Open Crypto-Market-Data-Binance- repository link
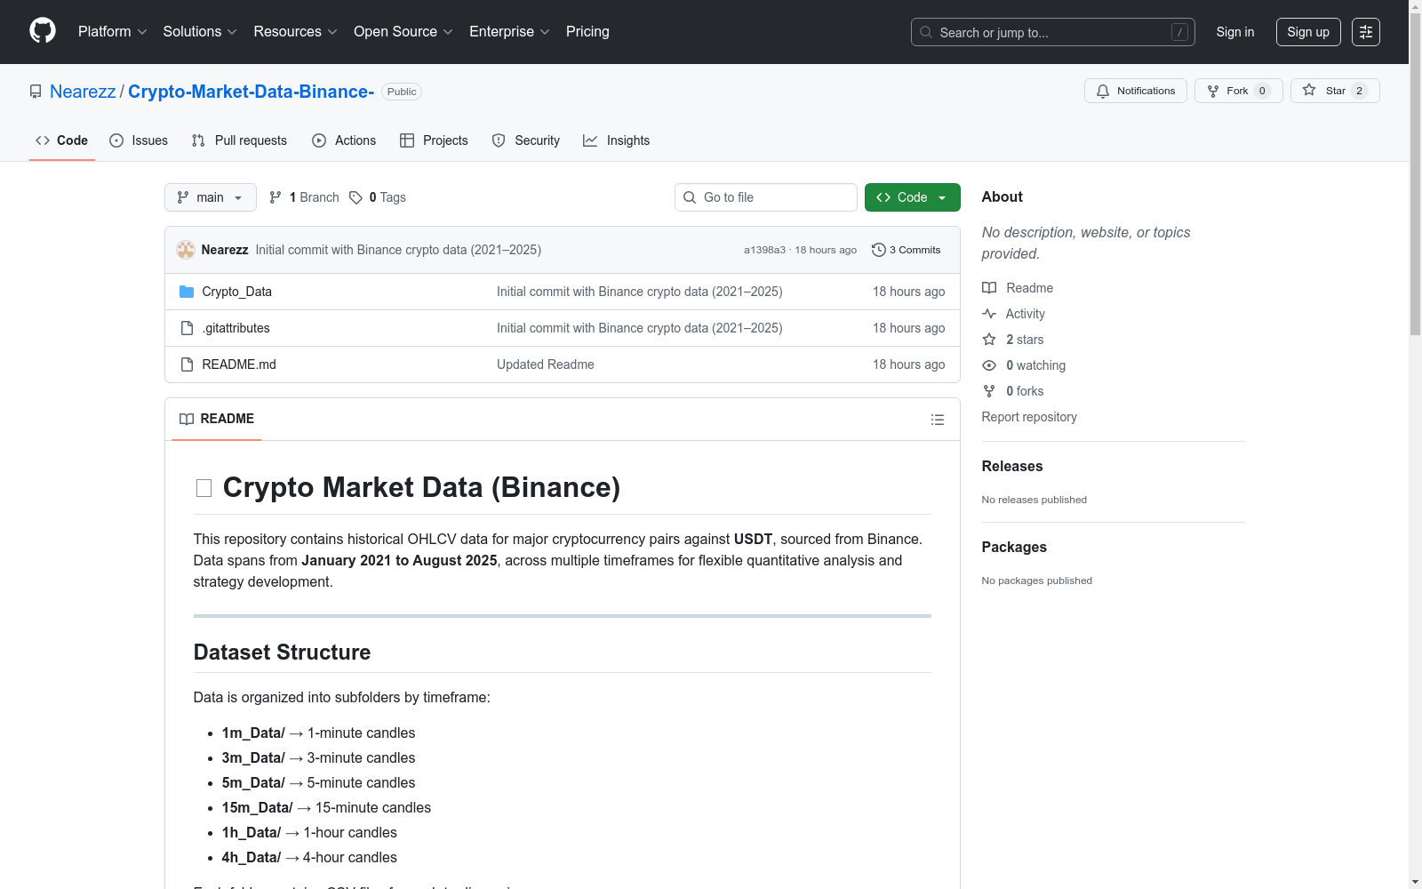Viewport: 1422px width, 889px height. (x=252, y=92)
